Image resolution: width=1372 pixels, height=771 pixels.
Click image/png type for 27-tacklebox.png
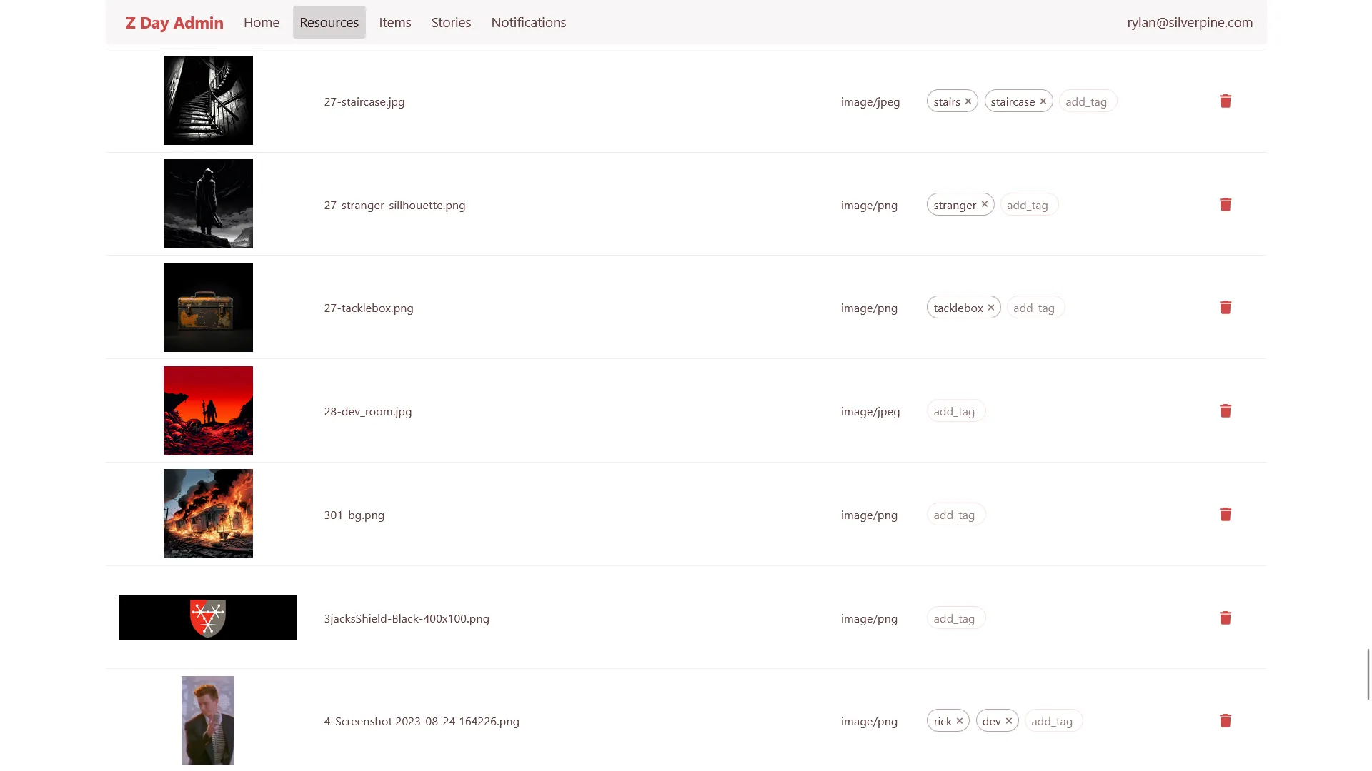pyautogui.click(x=869, y=308)
